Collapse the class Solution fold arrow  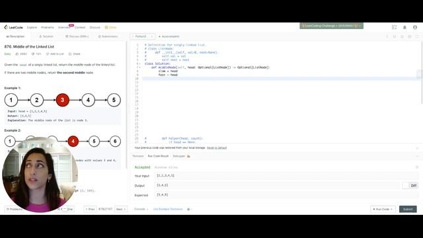[x=139, y=63]
